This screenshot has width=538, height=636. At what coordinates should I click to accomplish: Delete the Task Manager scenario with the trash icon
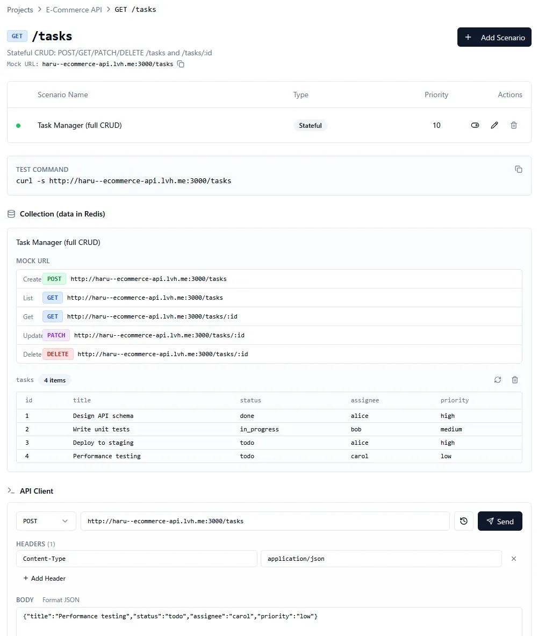pyautogui.click(x=514, y=125)
